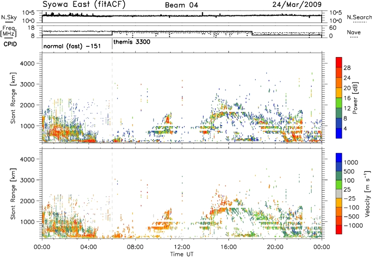Click the '08:00' time tick label
The image size is (372, 257).
[x=135, y=247]
